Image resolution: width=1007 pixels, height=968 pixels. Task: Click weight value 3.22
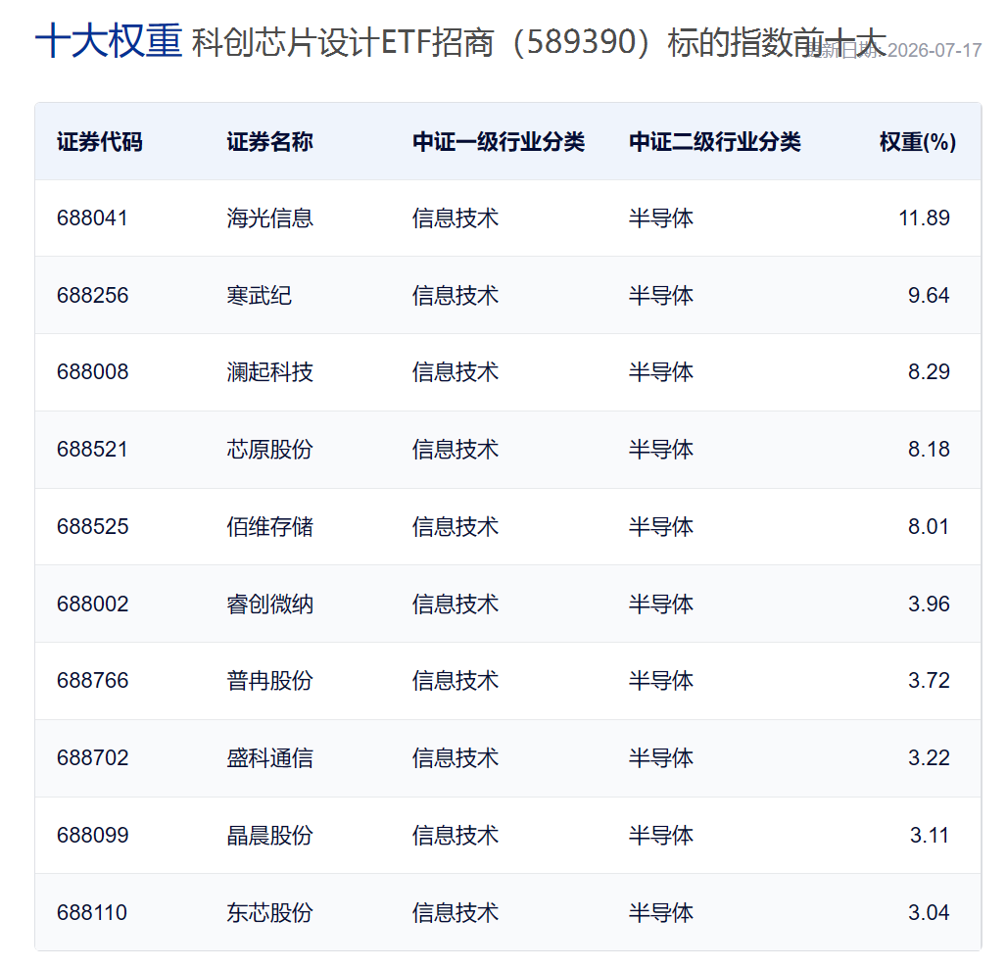click(929, 757)
